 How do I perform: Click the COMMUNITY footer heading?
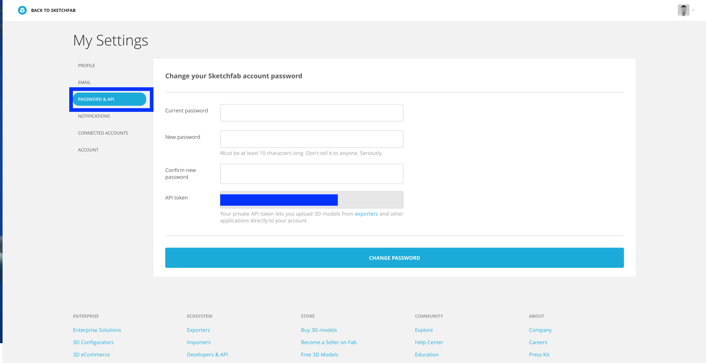tap(429, 316)
